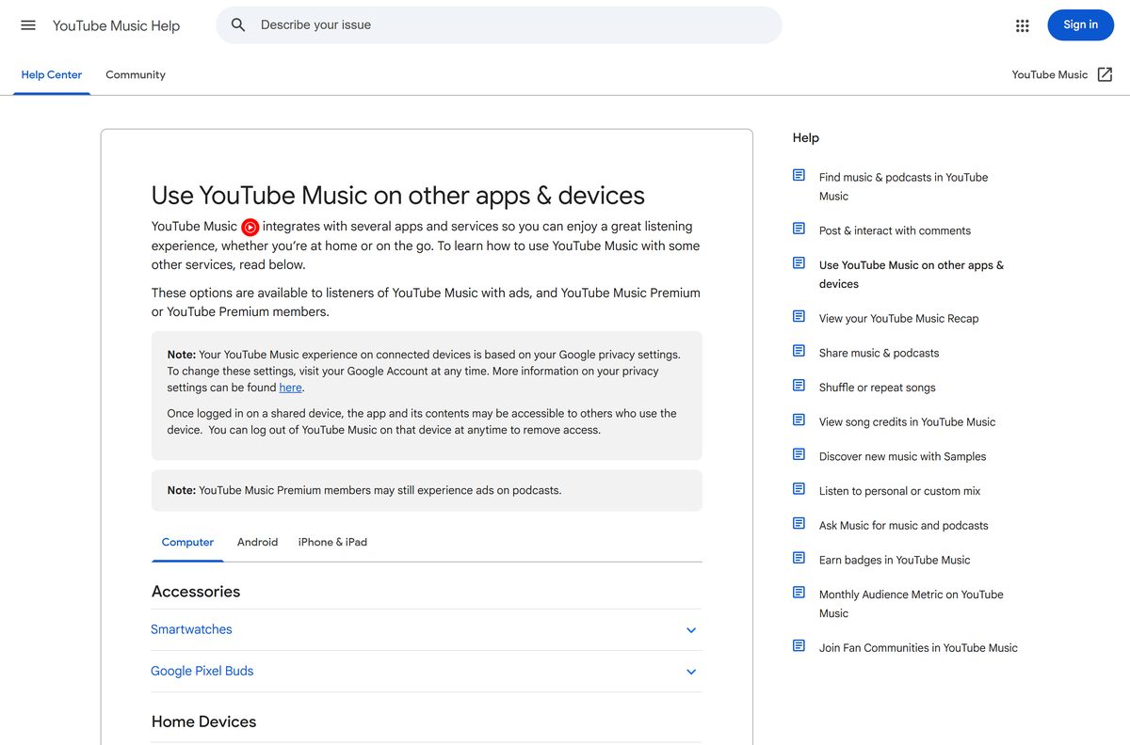Expand the Google Pixel Buds chevron
Image resolution: width=1130 pixels, height=745 pixels.
point(691,672)
